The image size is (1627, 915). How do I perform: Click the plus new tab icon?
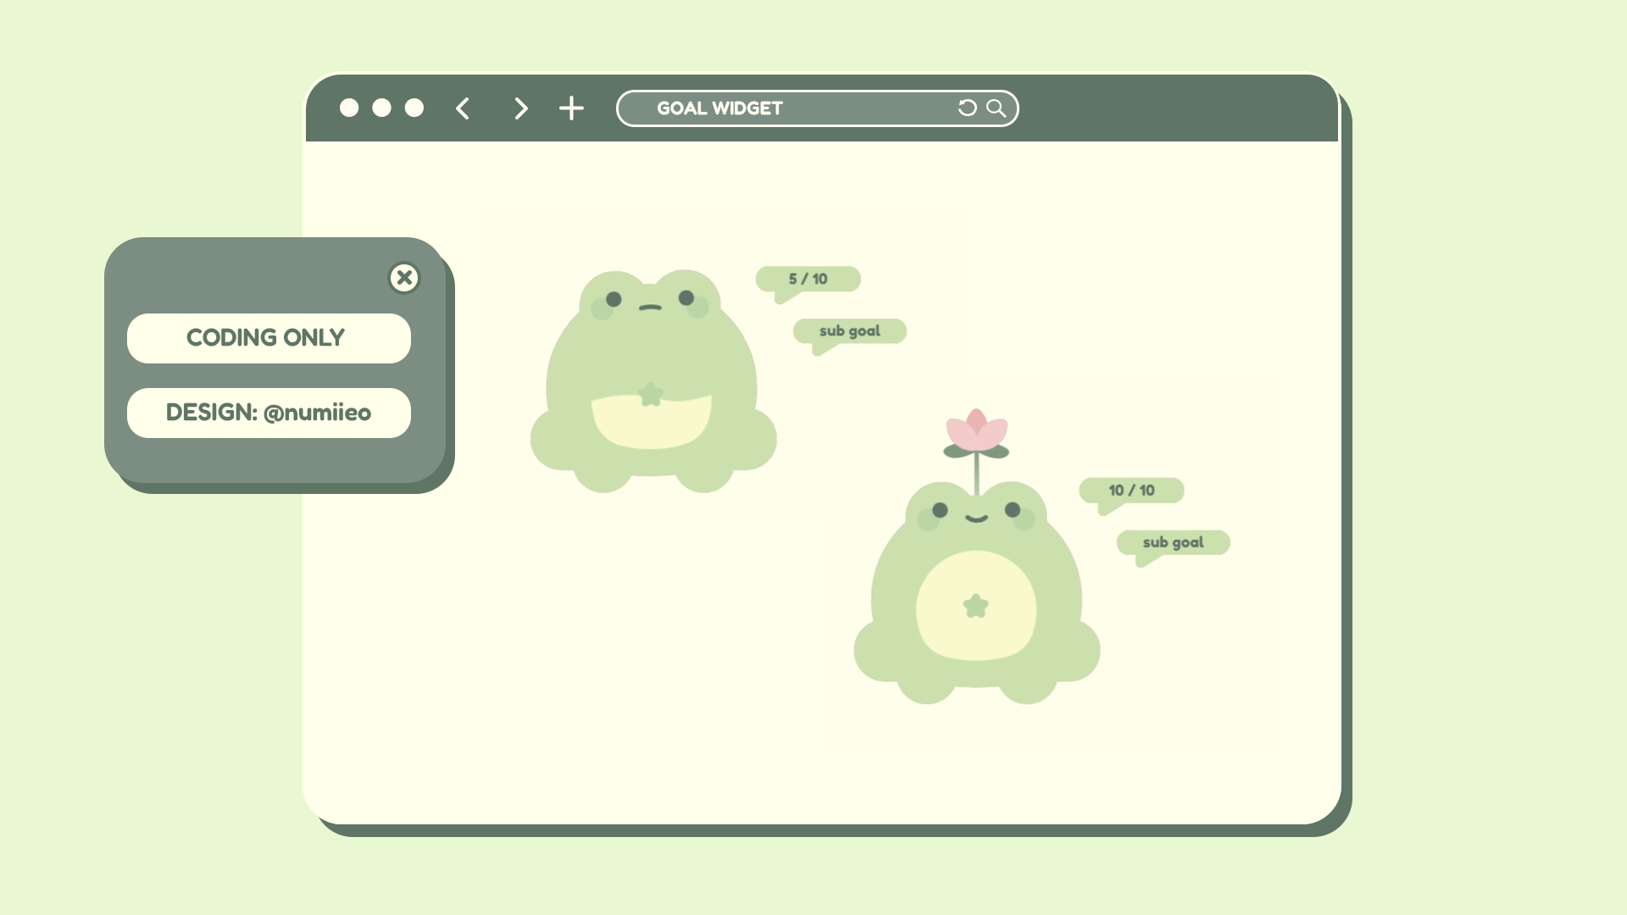click(x=572, y=108)
